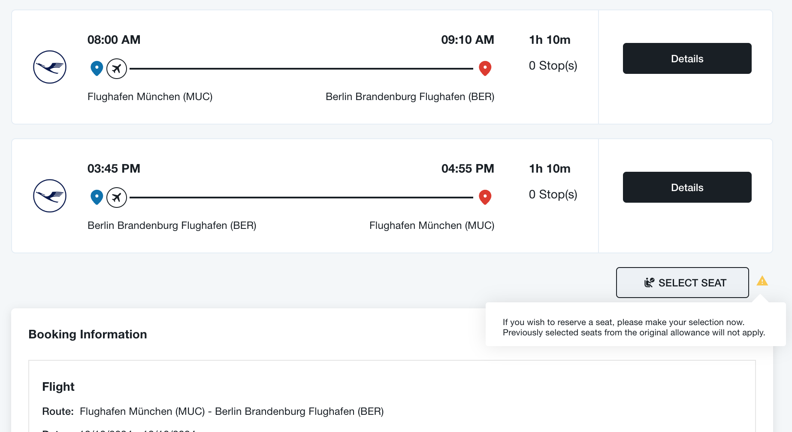The image size is (792, 432).
Task: Click the SELECT SEAT button
Action: pyautogui.click(x=682, y=283)
